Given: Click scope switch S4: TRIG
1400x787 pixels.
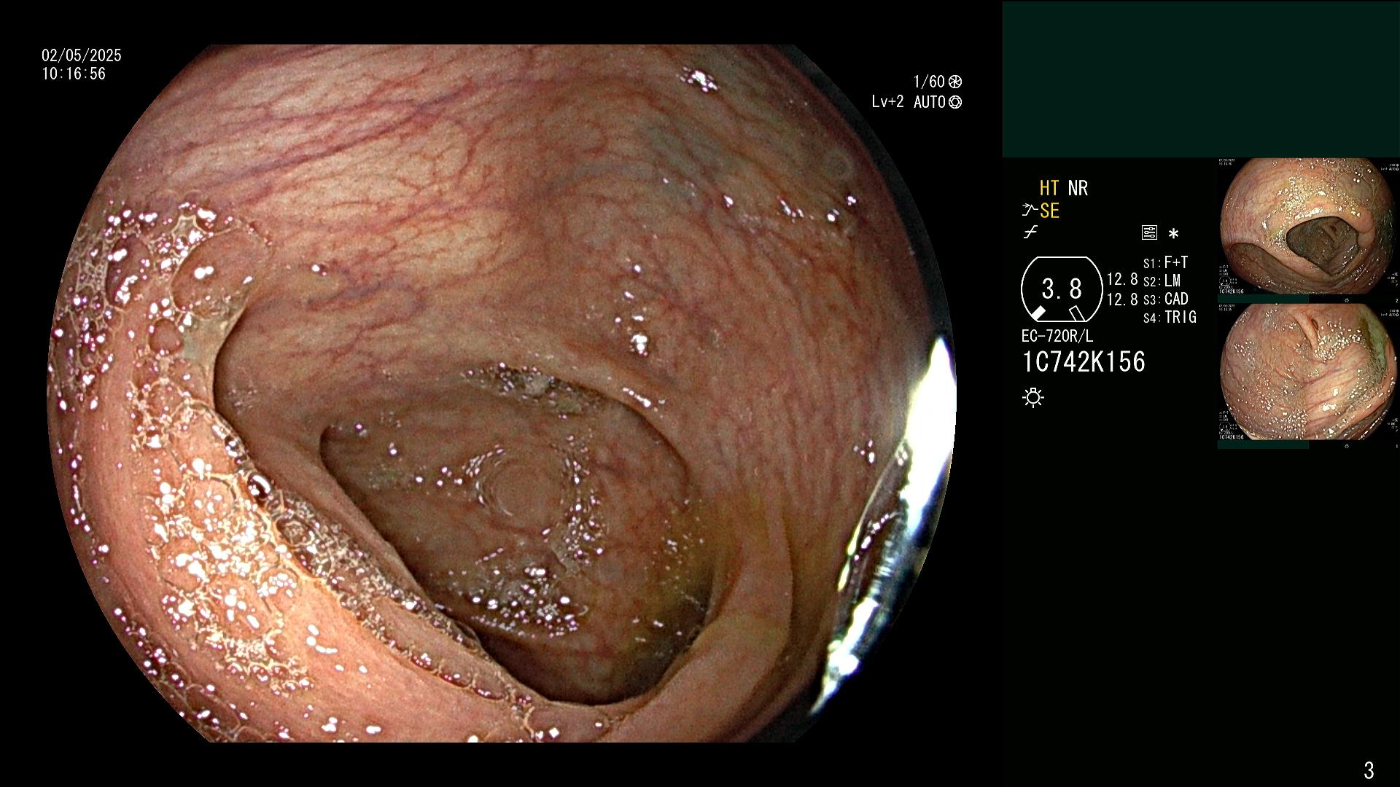Looking at the screenshot, I should click(1170, 317).
